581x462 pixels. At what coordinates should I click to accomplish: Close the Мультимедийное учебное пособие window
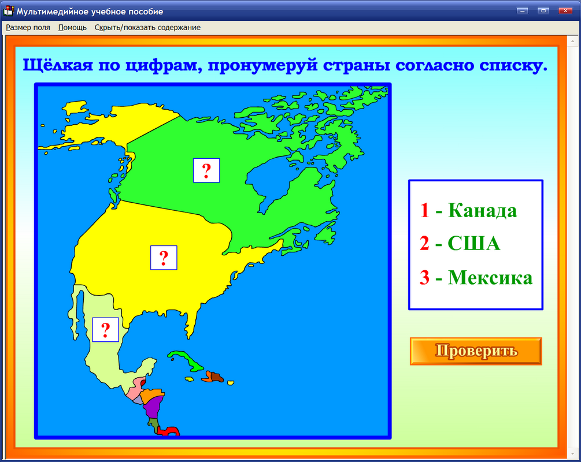point(565,11)
